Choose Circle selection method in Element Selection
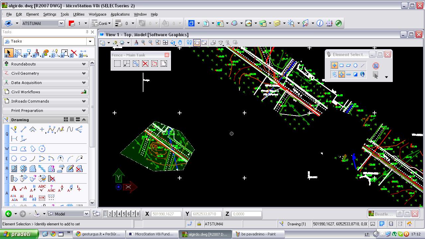 [355, 65]
